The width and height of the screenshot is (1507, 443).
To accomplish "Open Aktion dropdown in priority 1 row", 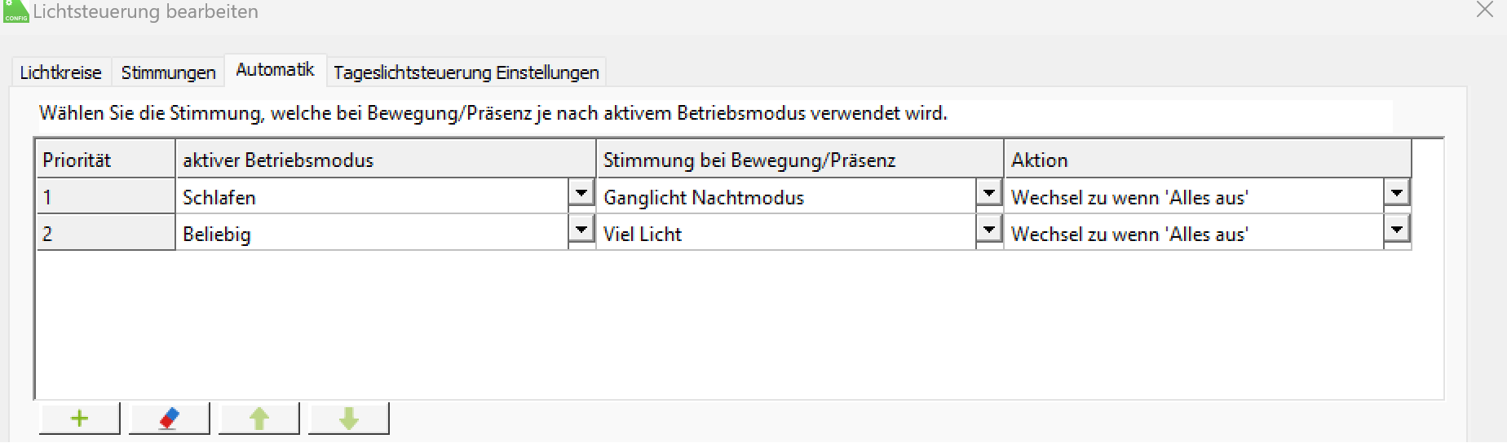I will [1396, 194].
